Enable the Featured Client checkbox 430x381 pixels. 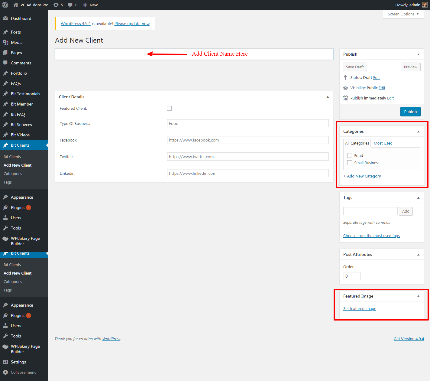[169, 108]
